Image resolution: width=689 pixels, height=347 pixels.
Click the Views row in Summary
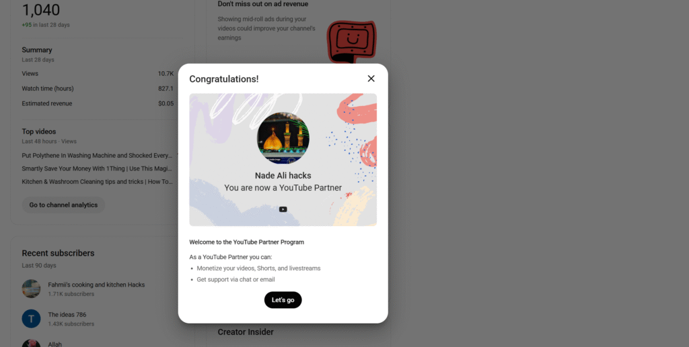[98, 74]
